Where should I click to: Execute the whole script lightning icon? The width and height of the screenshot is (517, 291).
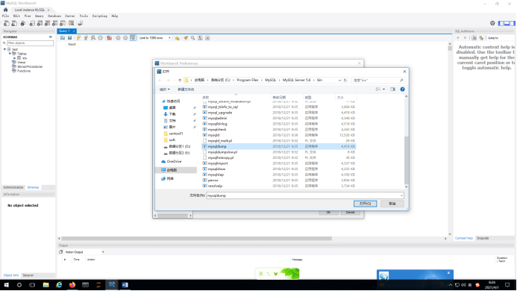click(x=78, y=38)
